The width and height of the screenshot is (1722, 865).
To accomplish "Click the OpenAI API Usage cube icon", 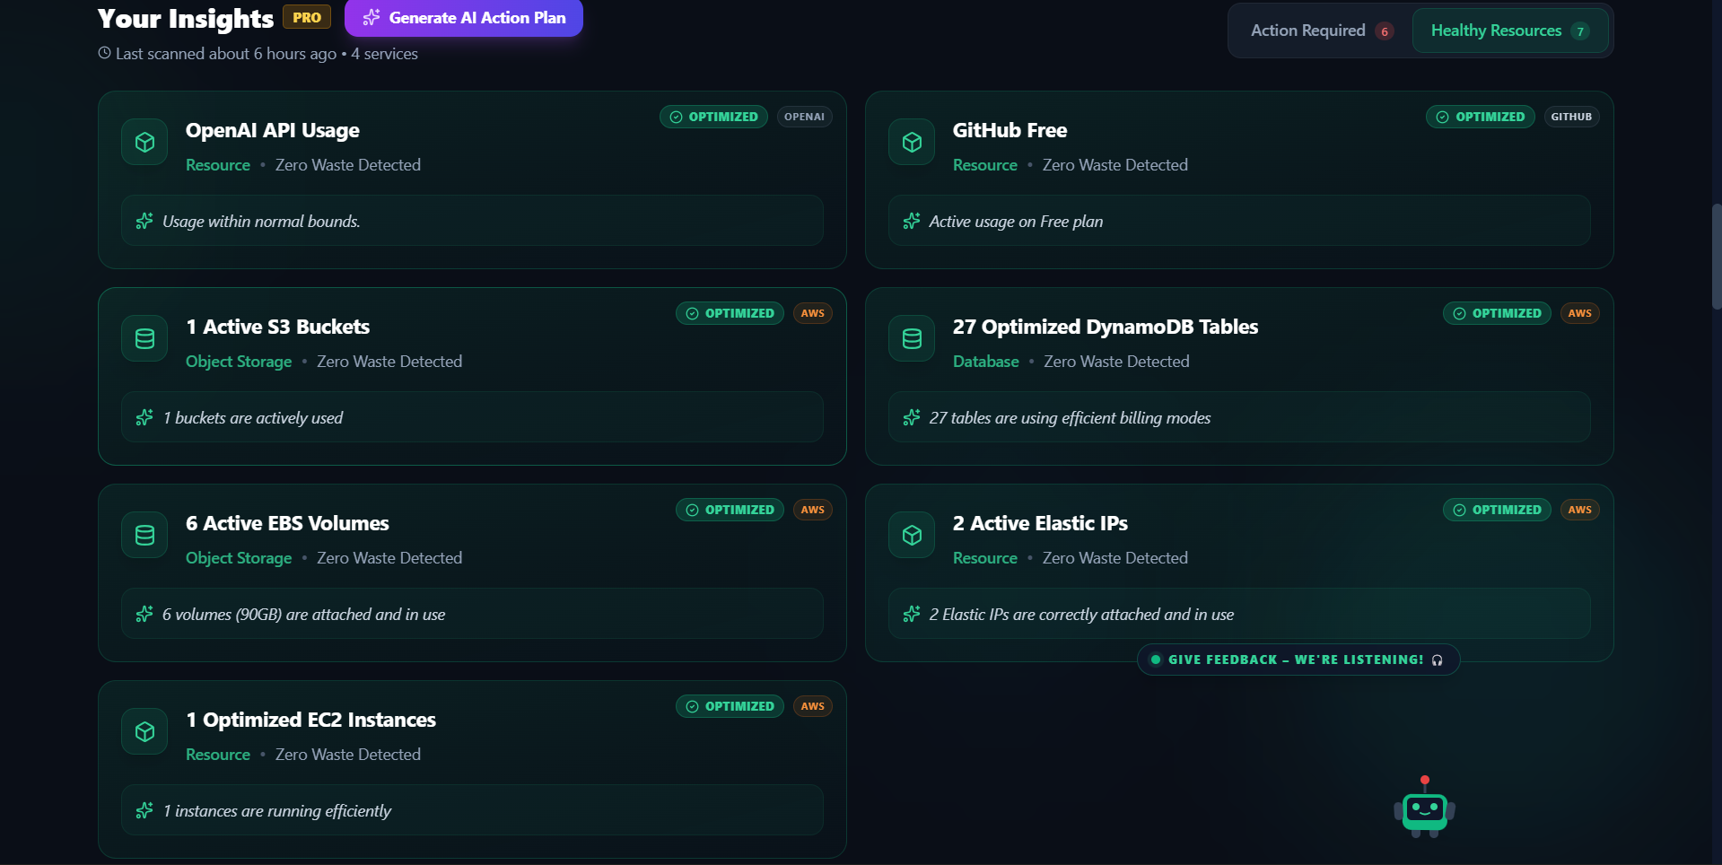I will 144,142.
